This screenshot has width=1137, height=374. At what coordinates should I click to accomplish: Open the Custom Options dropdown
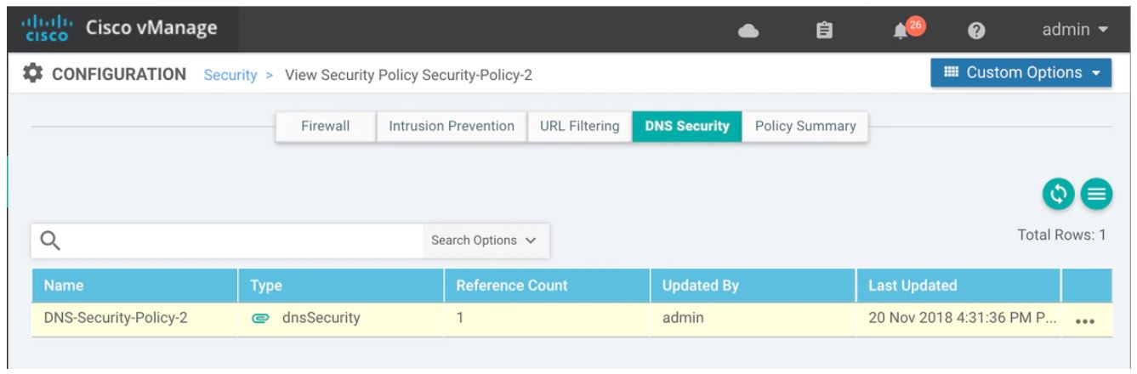click(1020, 73)
